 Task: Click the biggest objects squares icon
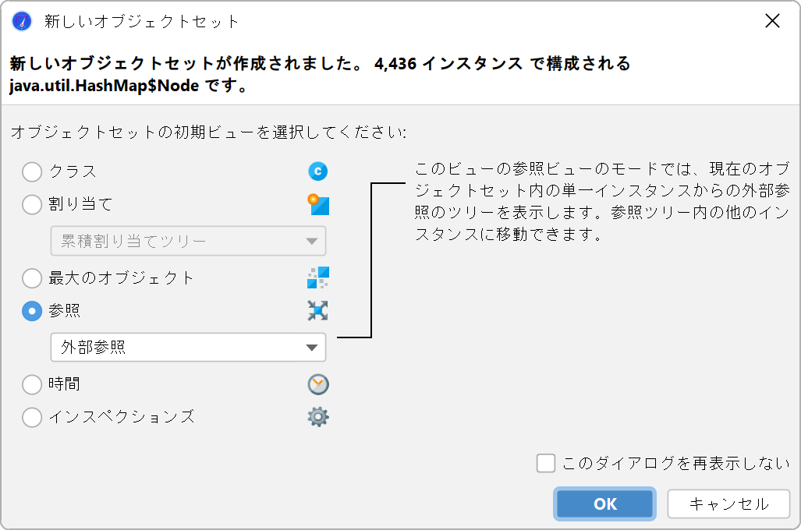coord(317,277)
